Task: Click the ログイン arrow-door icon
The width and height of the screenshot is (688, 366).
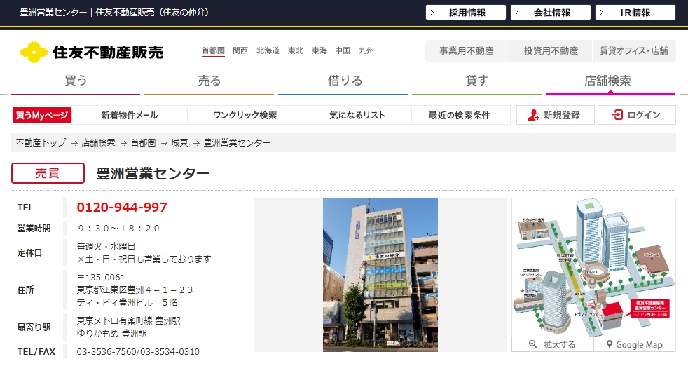Action: 617,115
